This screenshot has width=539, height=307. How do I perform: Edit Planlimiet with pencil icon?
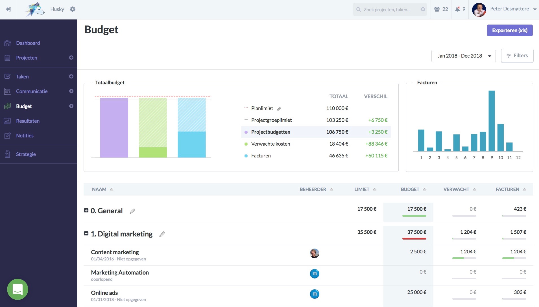tap(279, 109)
